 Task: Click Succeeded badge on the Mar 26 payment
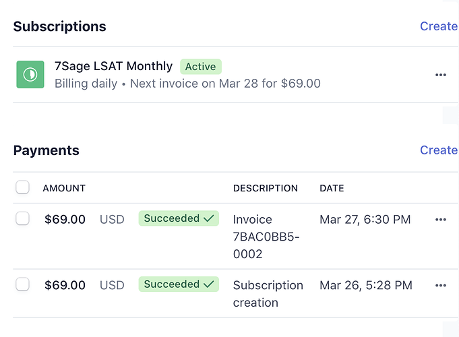click(x=179, y=284)
